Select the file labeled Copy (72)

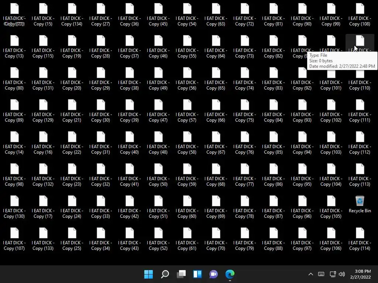tap(245, 14)
